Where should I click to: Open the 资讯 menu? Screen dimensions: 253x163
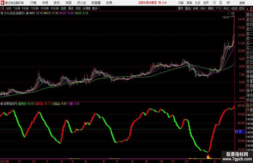point(57,3)
